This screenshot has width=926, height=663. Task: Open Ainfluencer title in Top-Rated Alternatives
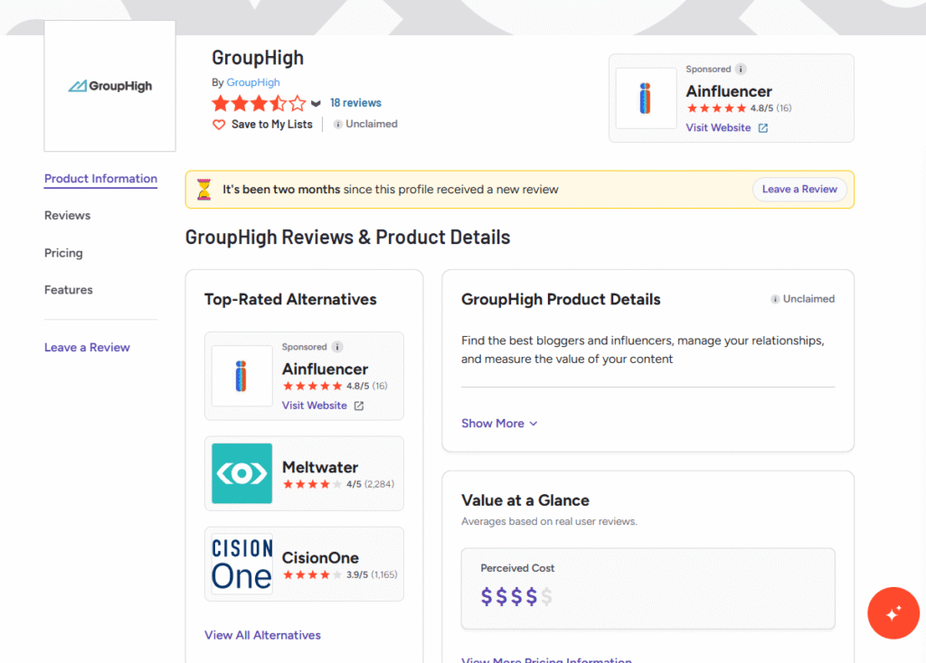tap(325, 369)
